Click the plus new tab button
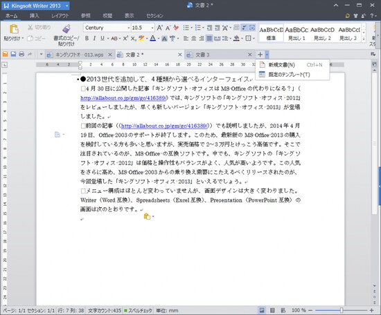 tap(260, 55)
